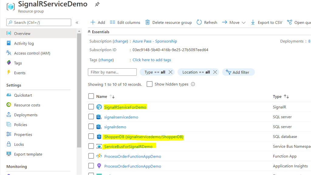Open the info icon beside Show hidden types
This screenshot has height=175, width=311.
193,84
